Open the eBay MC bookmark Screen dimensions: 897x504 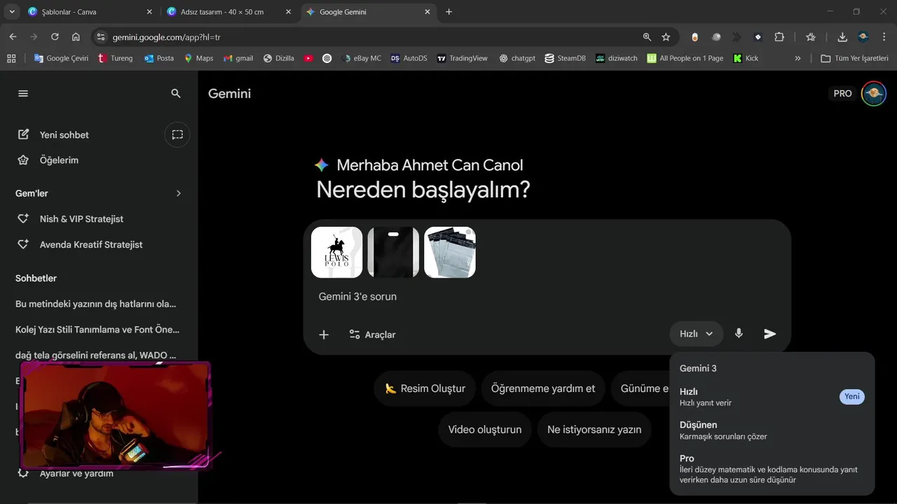(x=362, y=58)
